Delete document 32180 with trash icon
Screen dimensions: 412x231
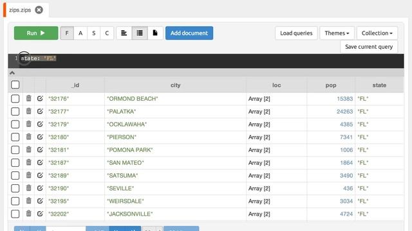click(28, 137)
